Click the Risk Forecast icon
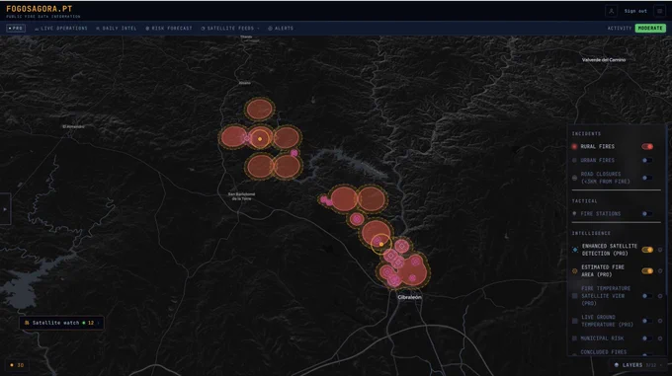Screen dimensions: 672x376 coord(147,29)
